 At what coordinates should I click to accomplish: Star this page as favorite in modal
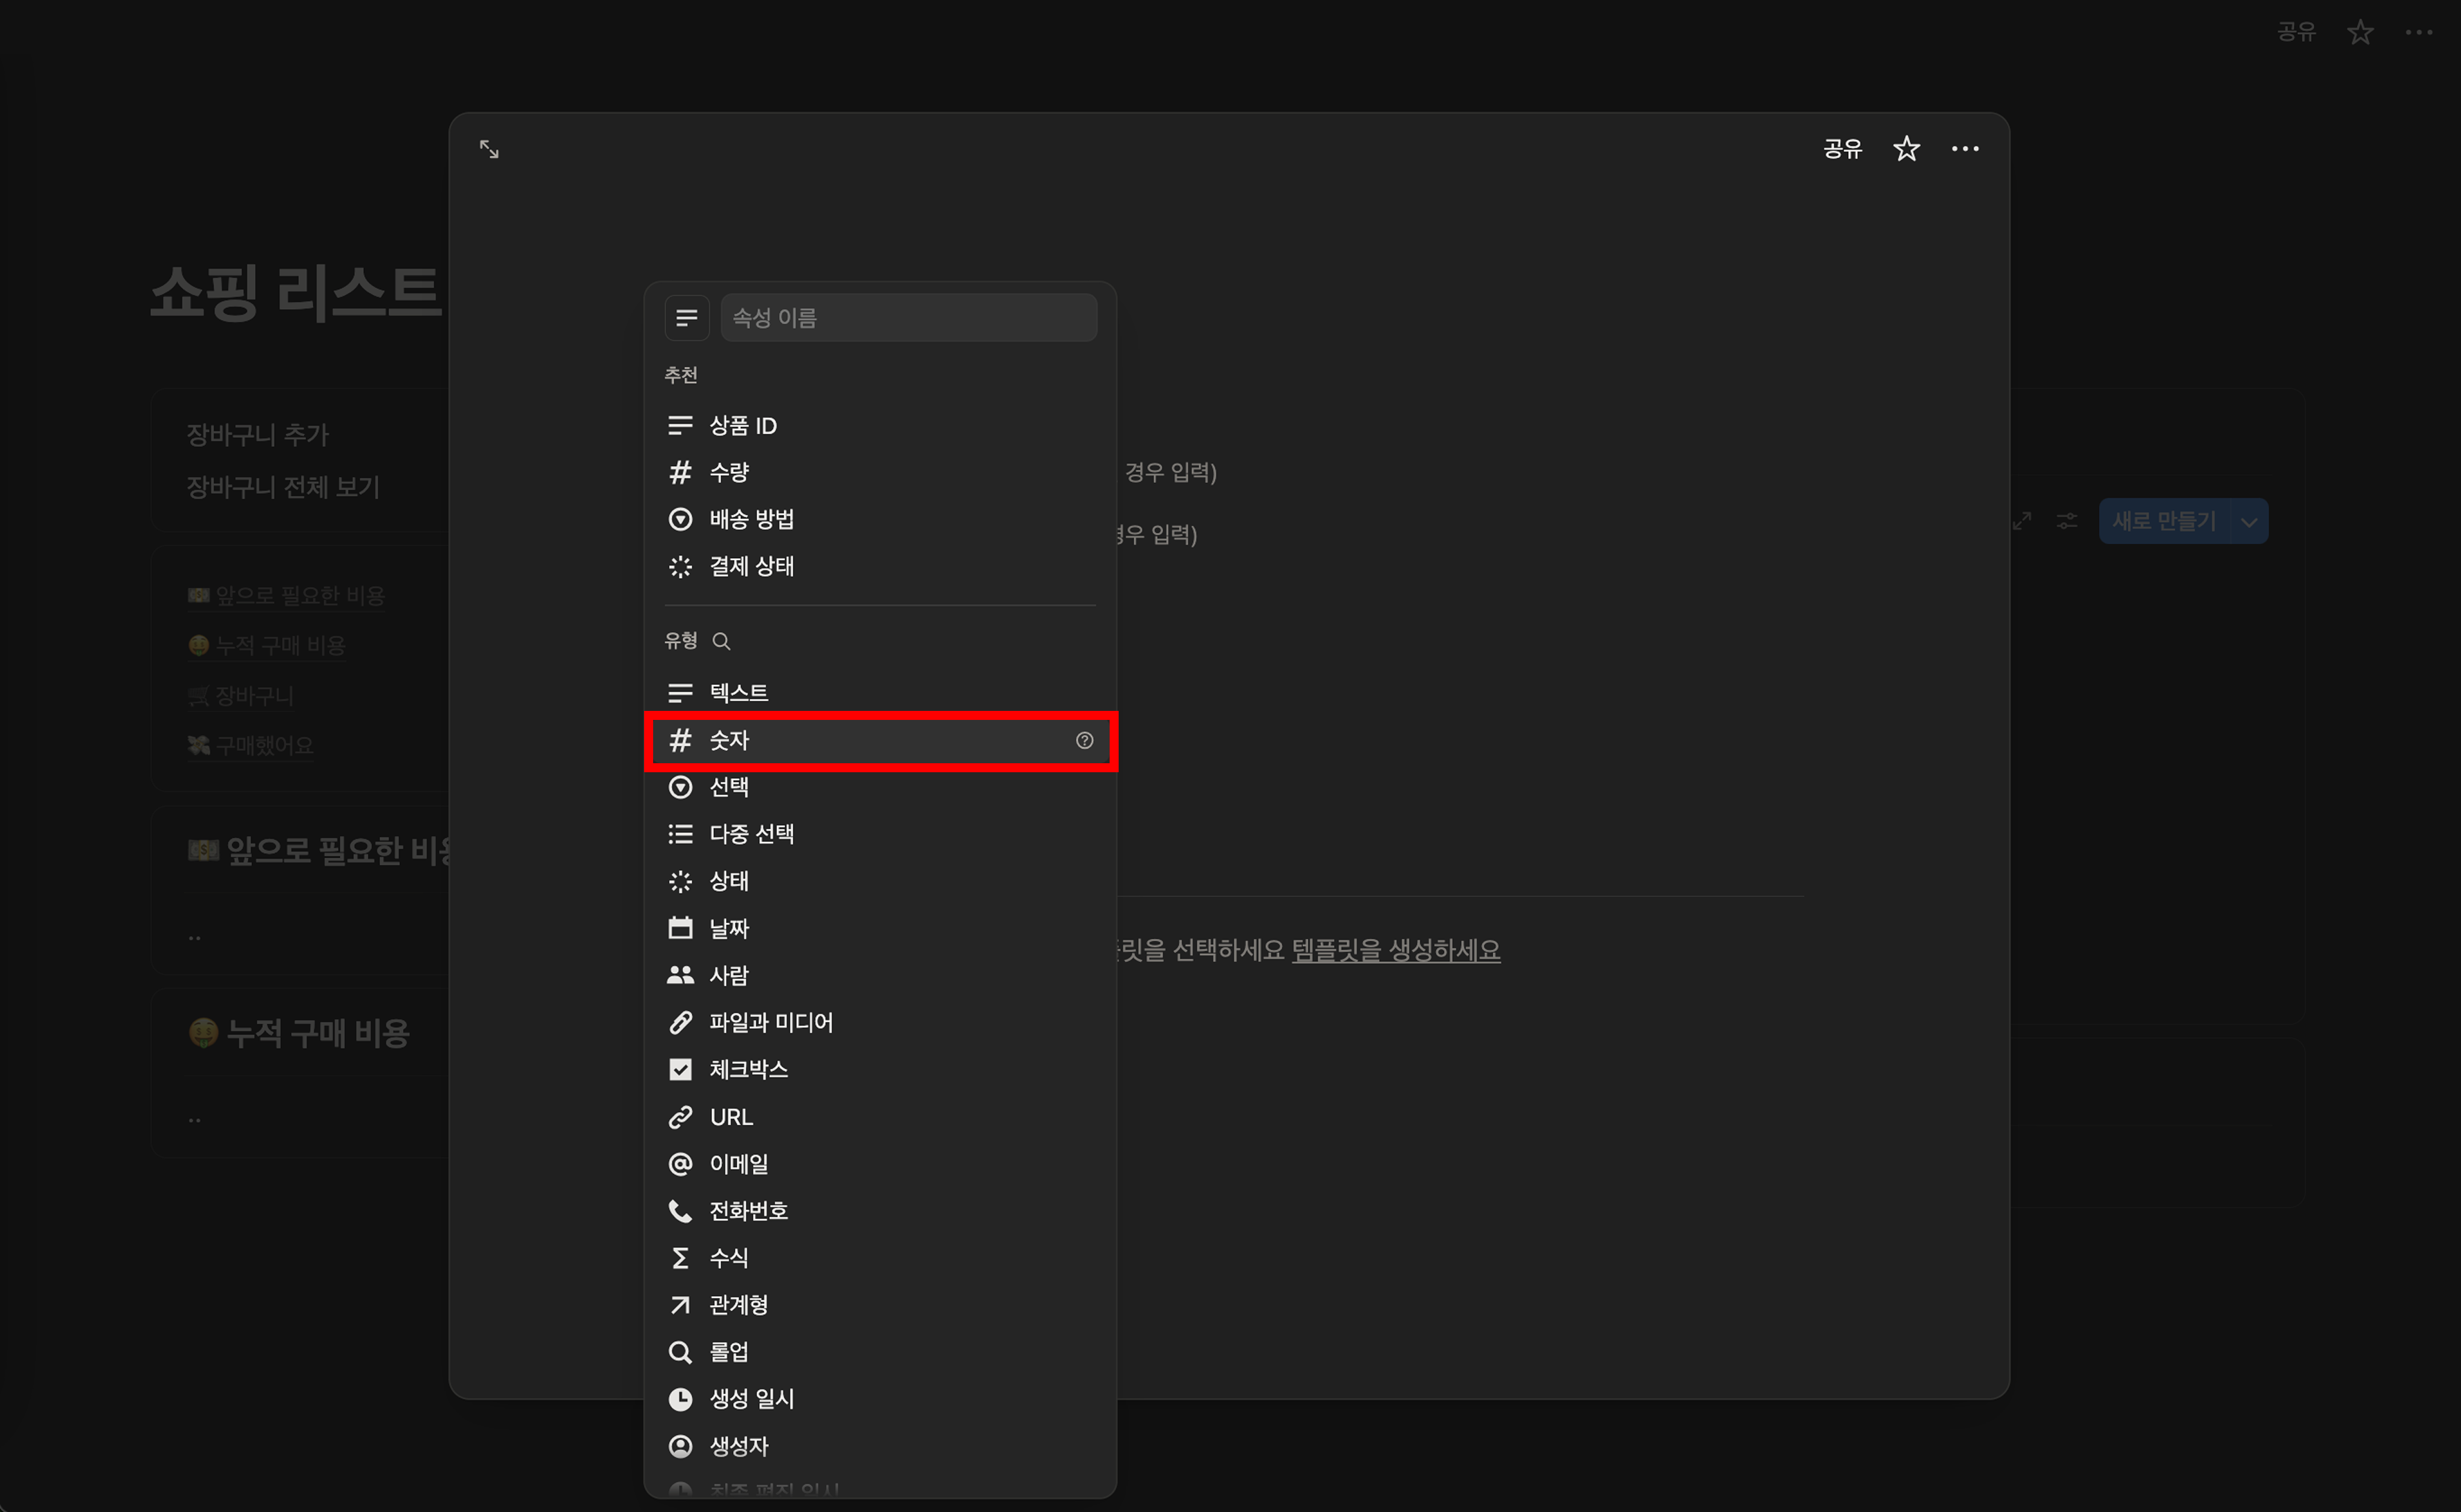tap(1906, 149)
